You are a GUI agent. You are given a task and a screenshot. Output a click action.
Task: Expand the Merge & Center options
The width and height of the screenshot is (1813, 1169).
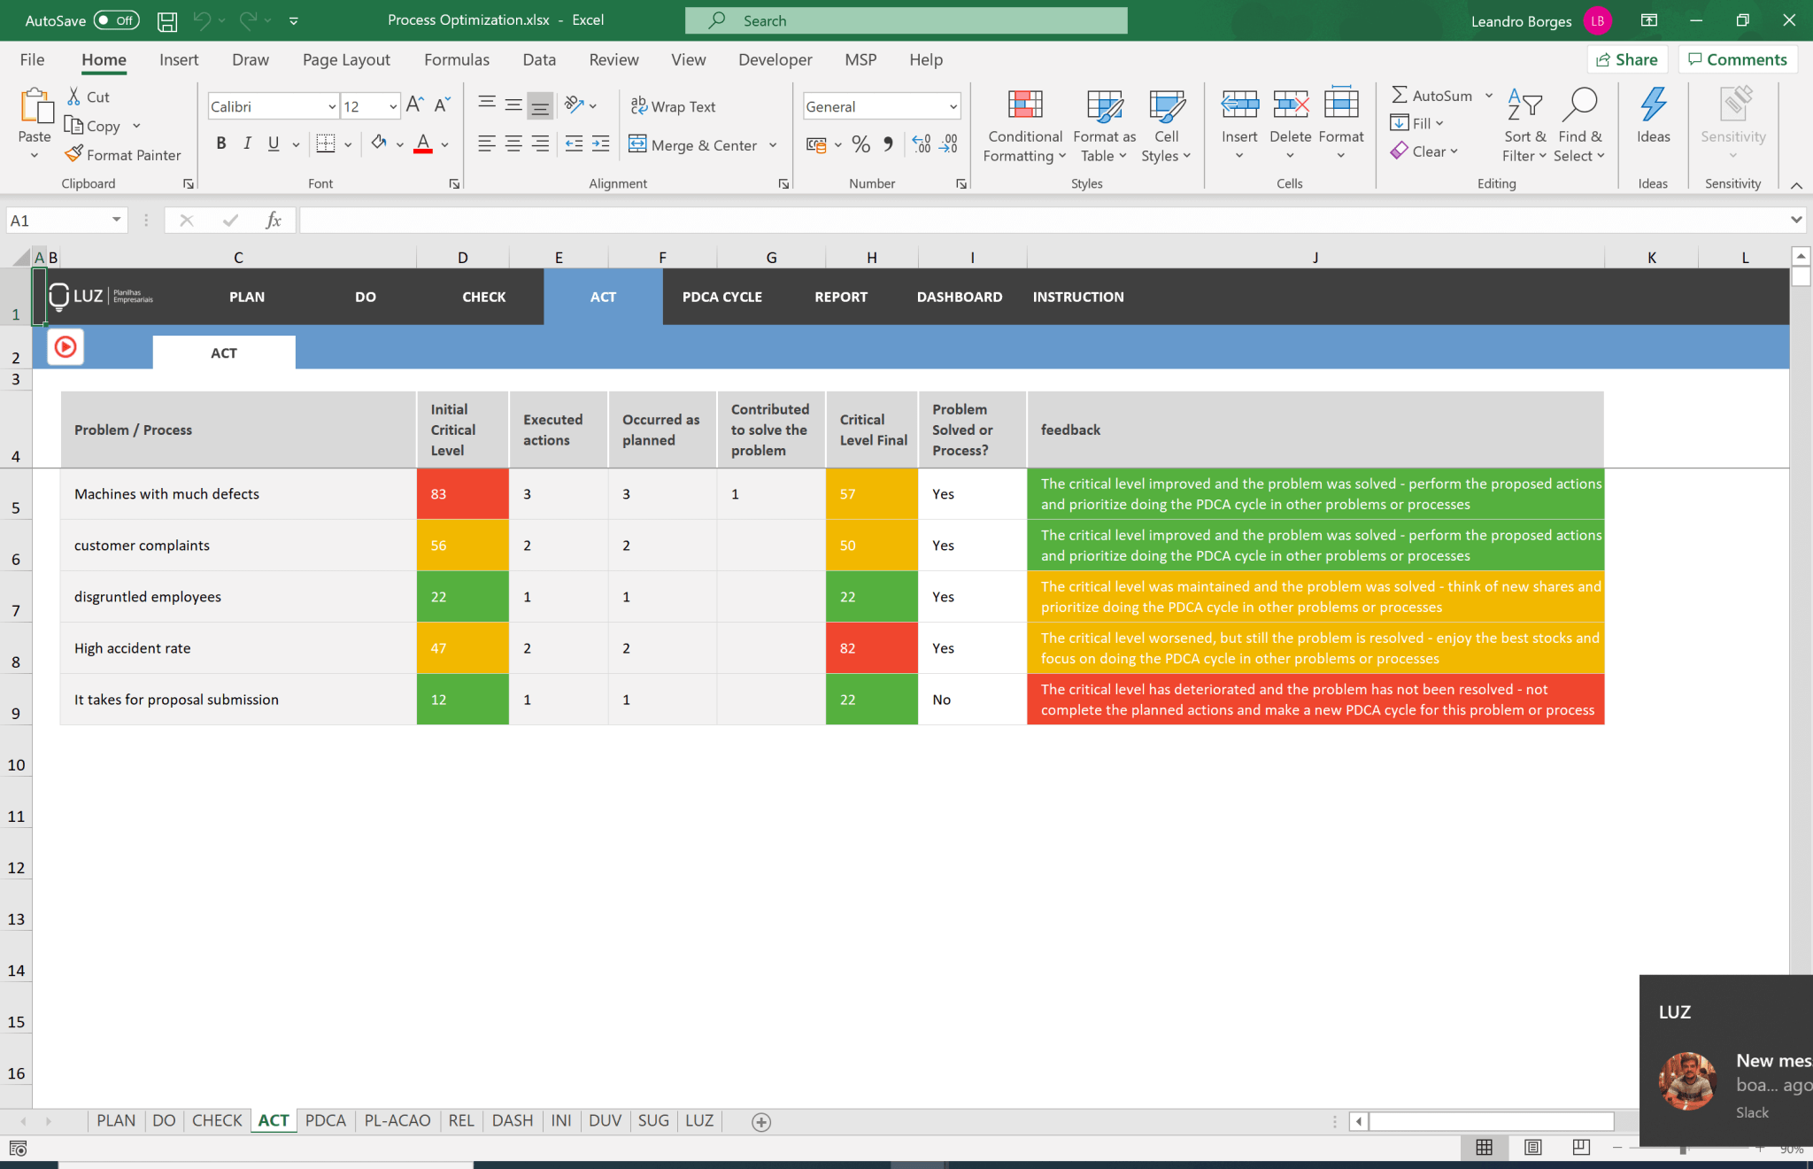[x=772, y=144]
